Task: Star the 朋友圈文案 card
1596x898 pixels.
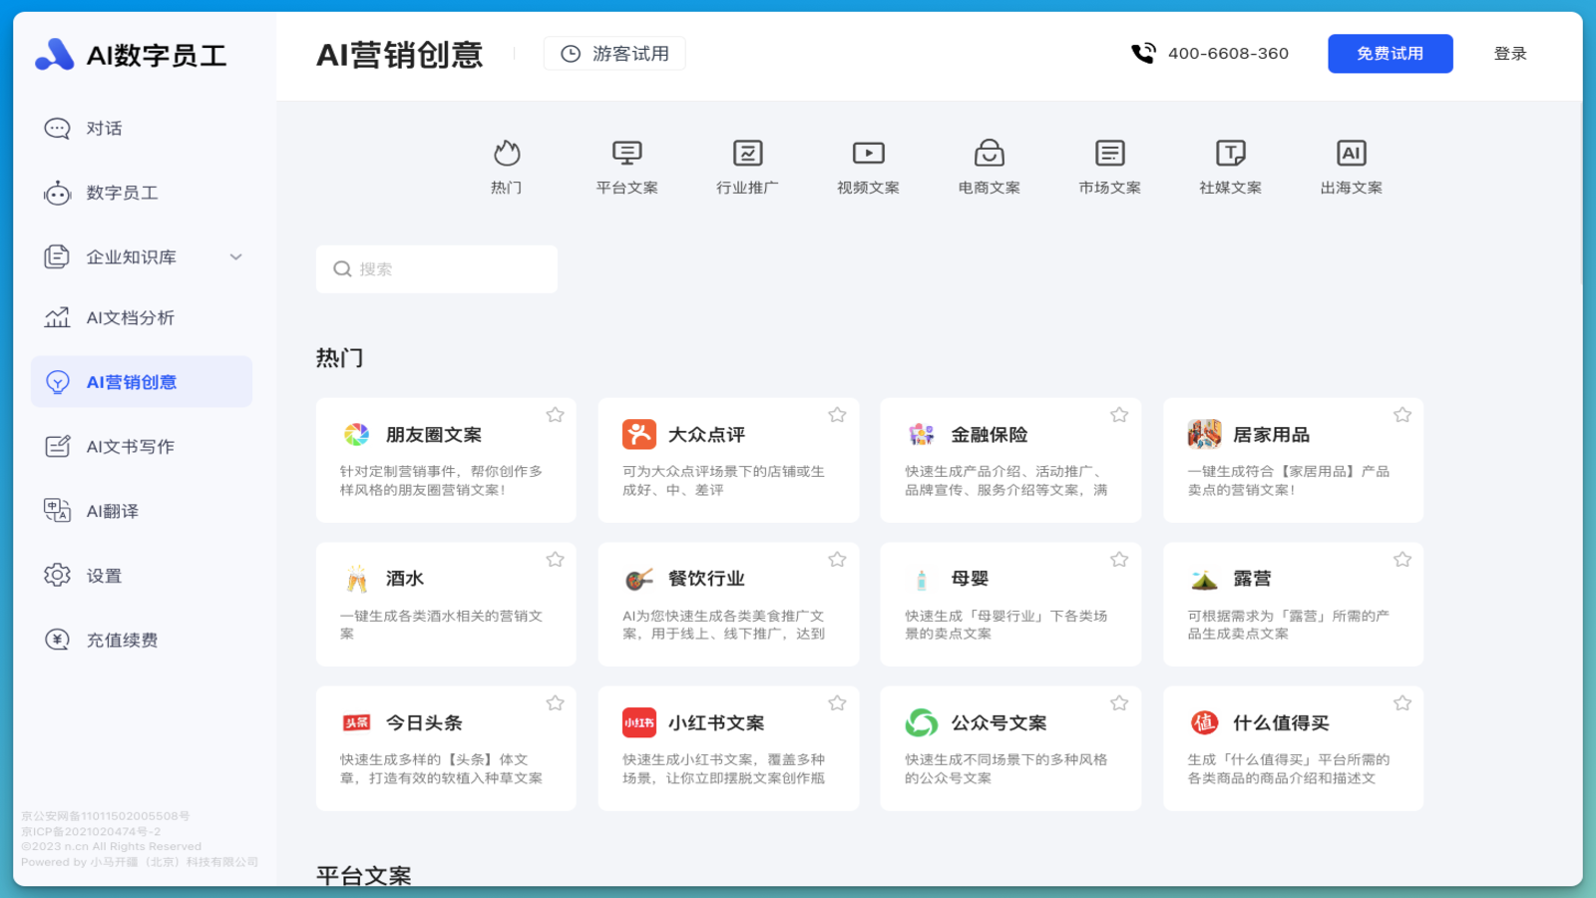Action: point(555,414)
